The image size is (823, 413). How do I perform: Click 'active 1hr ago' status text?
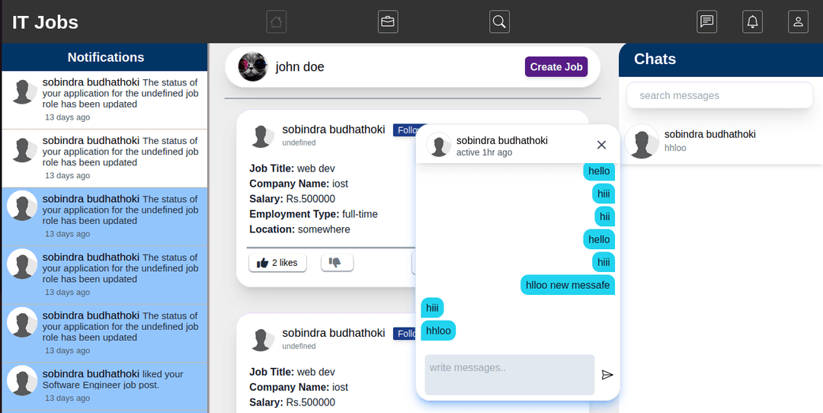click(484, 152)
